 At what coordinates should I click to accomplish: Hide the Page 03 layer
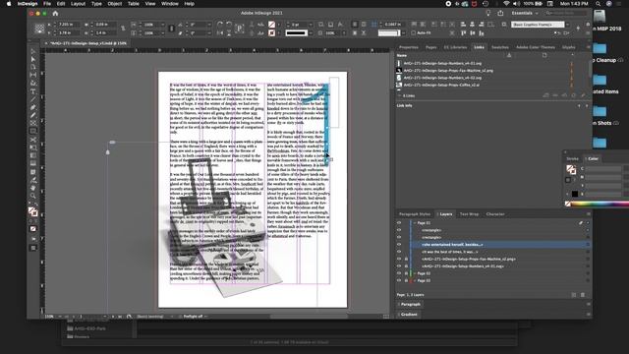(399, 280)
